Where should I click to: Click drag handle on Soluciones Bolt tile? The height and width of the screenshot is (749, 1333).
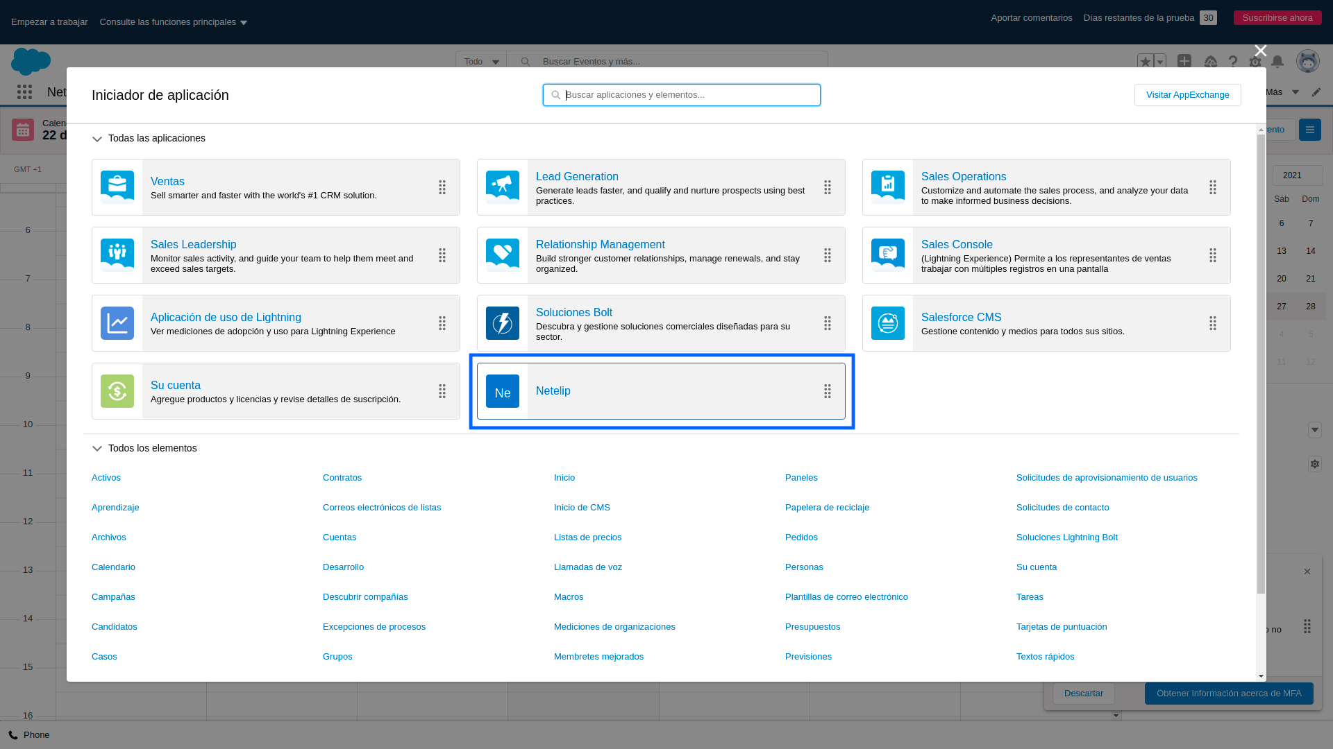point(828,323)
